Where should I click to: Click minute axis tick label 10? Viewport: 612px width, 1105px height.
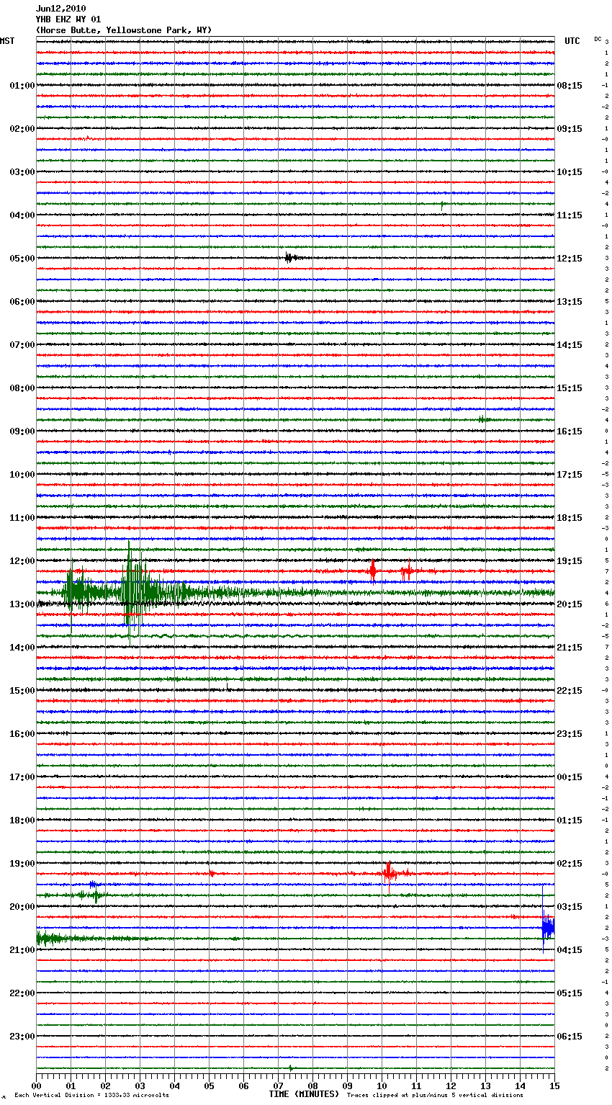coord(382,1086)
